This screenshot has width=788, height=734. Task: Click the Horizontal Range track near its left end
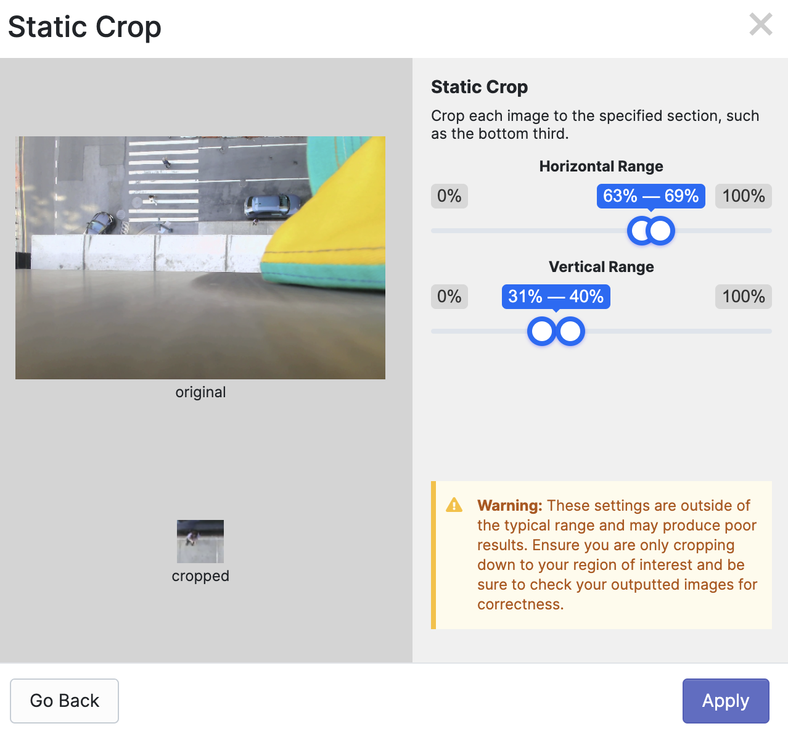pos(456,231)
